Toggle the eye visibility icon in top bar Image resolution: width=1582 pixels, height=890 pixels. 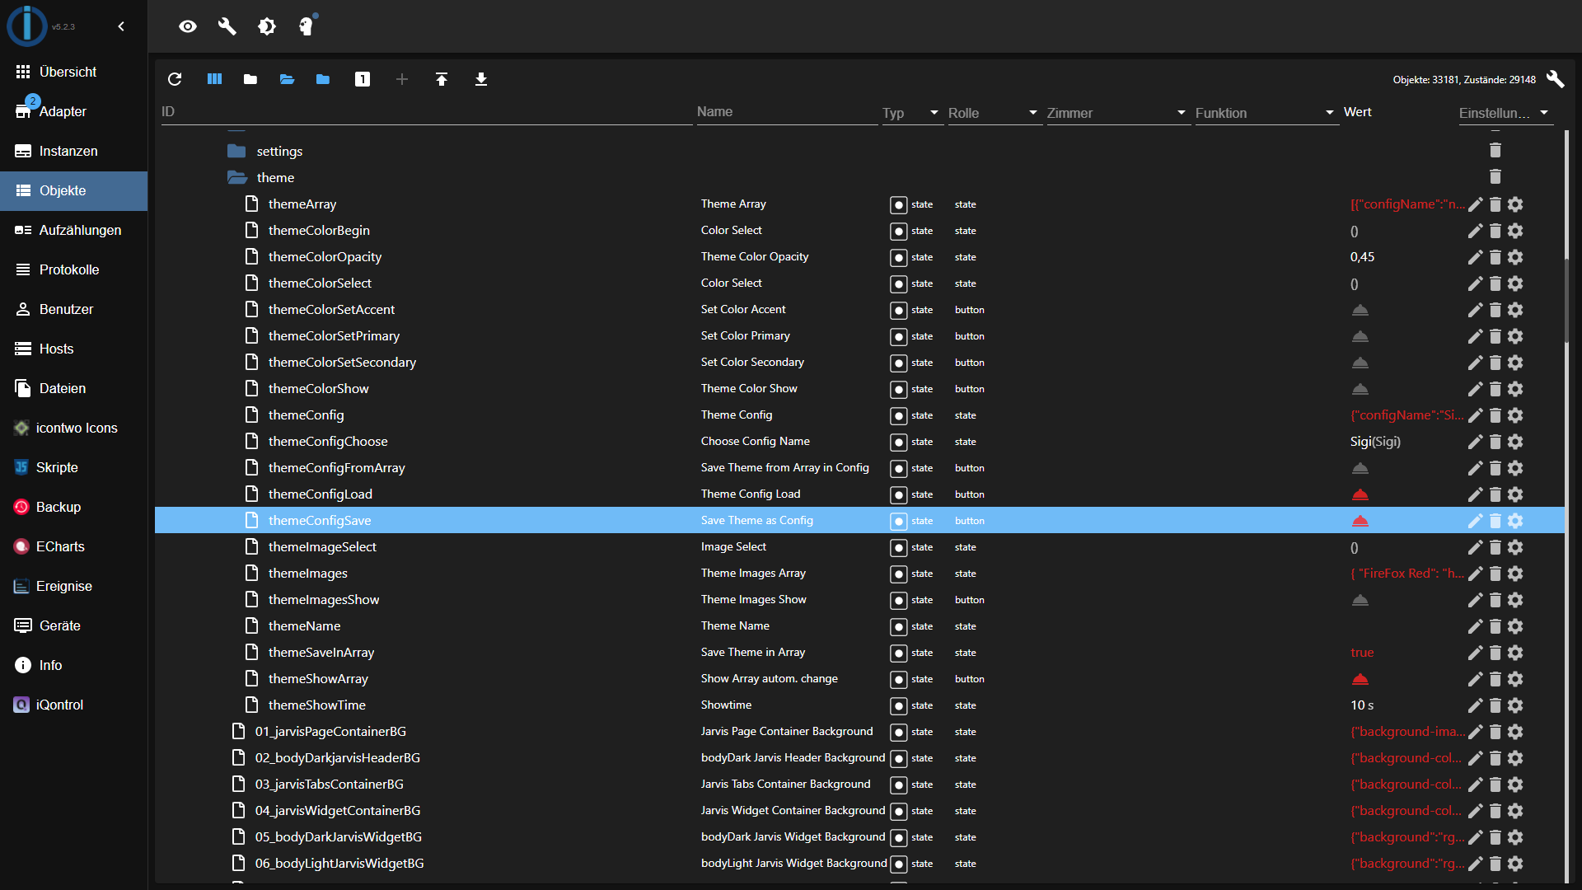[188, 26]
